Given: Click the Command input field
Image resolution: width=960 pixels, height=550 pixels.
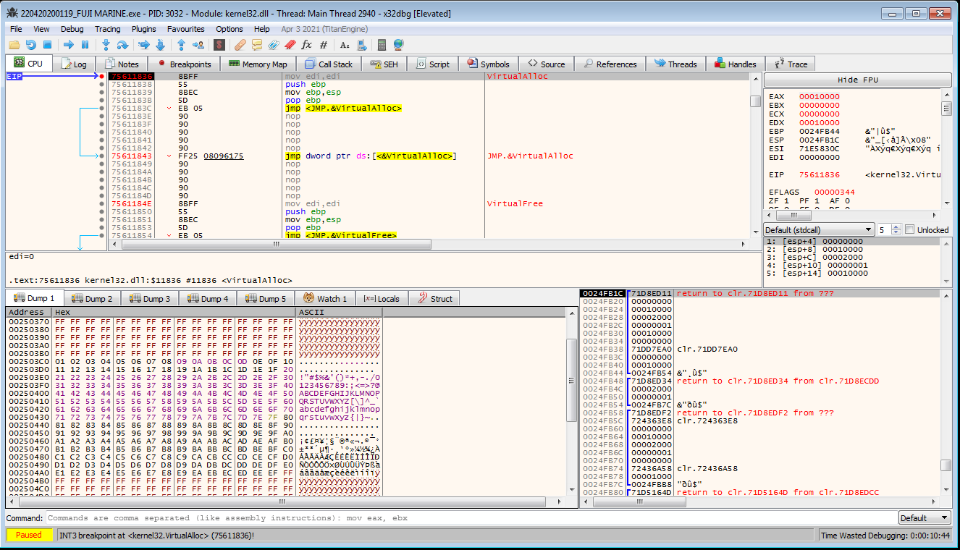Looking at the screenshot, I should [x=471, y=517].
